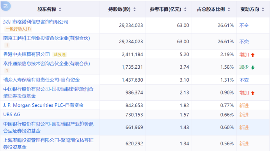270x151 pixels.
Task: Select percentage 1.58%
Action: coord(227,67)
